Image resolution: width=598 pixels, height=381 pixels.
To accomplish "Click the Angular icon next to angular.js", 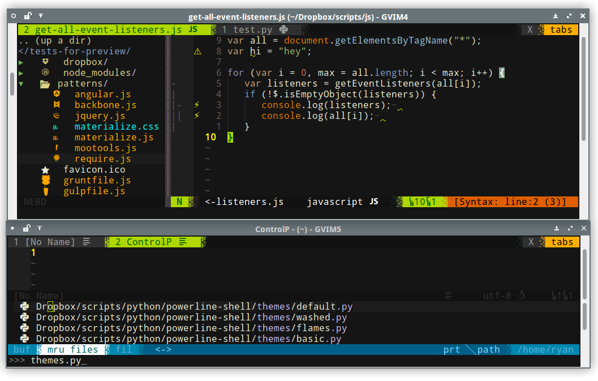I will [x=57, y=94].
